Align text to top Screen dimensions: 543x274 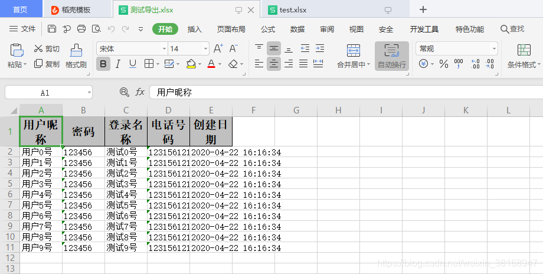tap(259, 48)
